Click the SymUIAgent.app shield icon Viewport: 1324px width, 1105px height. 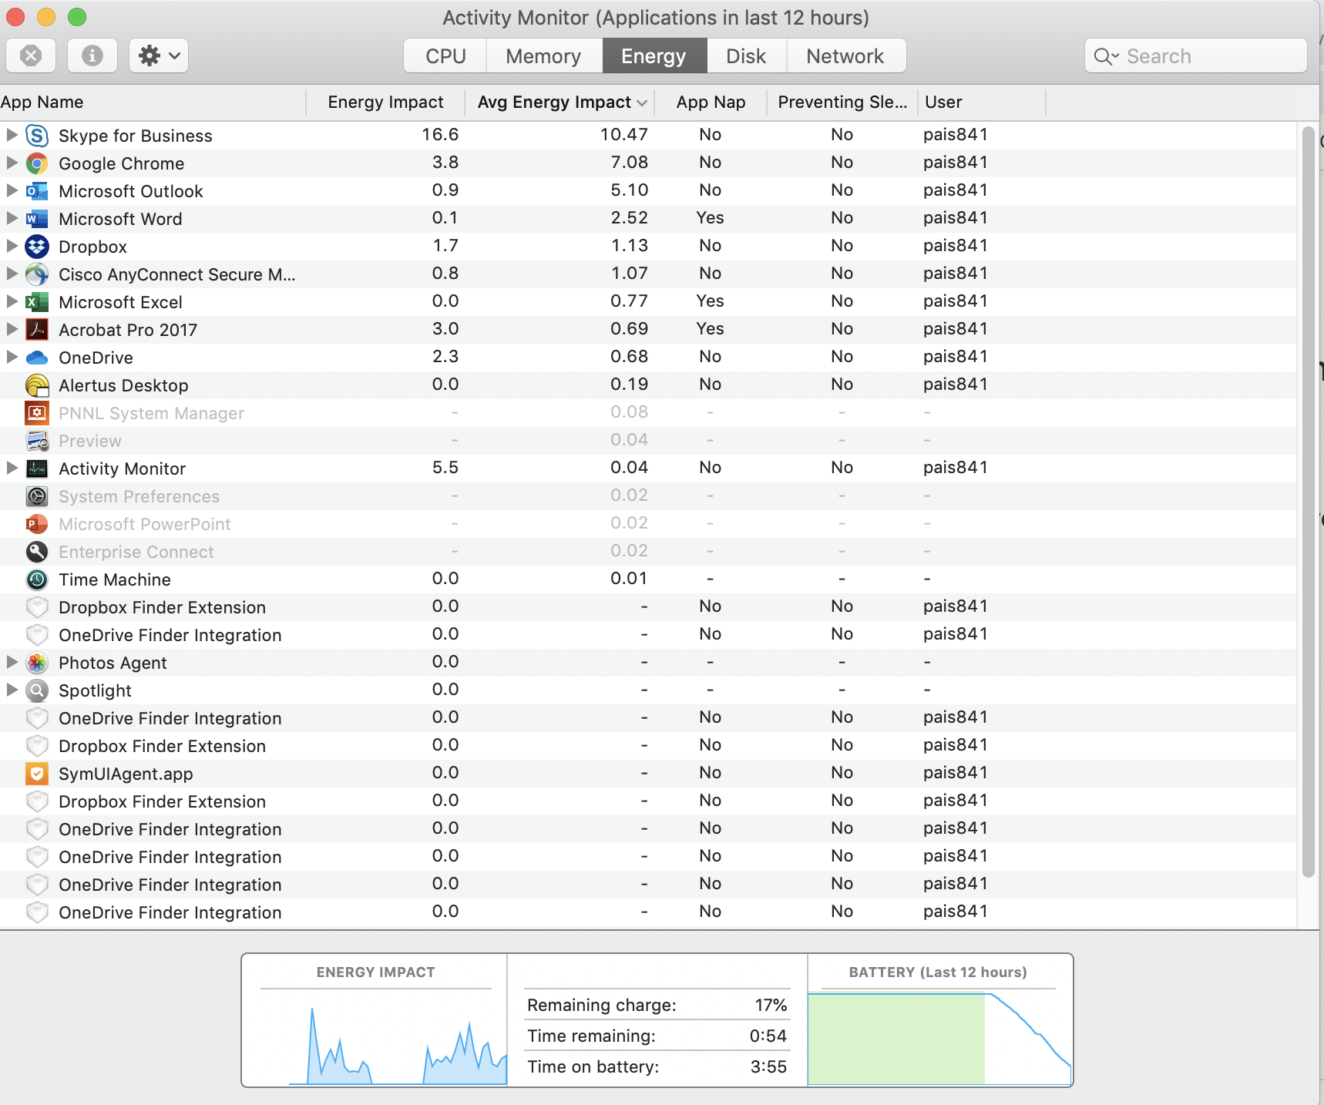(x=37, y=774)
